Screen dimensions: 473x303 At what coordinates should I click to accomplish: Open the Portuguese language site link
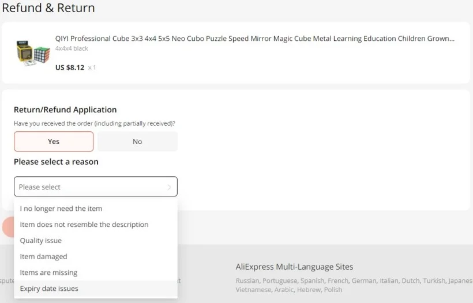click(x=280, y=281)
